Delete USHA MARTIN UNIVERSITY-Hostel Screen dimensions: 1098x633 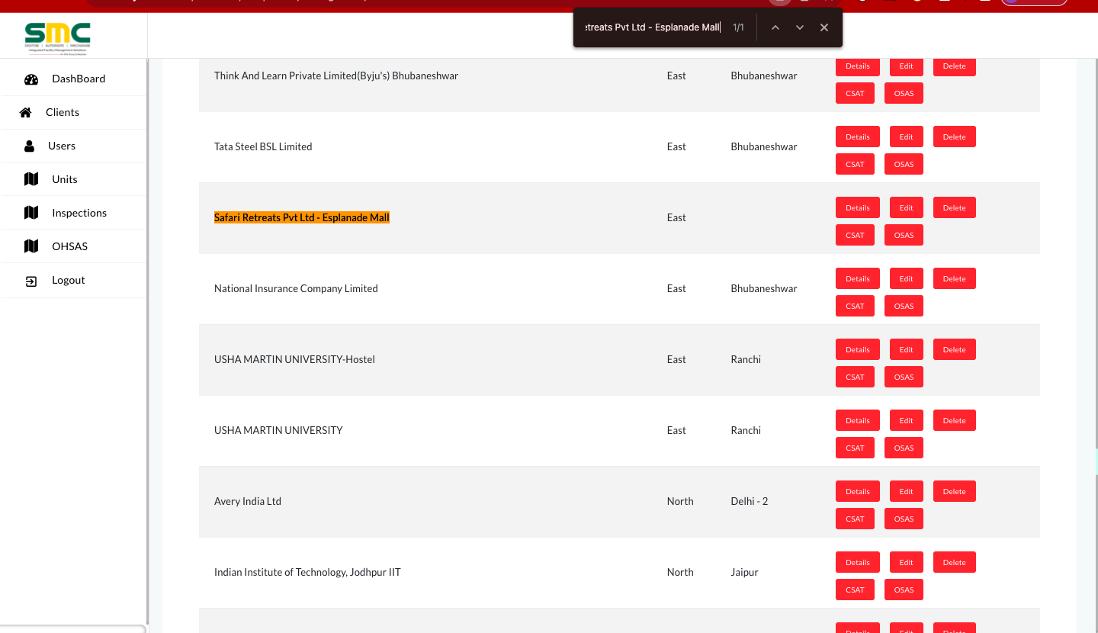coord(955,350)
